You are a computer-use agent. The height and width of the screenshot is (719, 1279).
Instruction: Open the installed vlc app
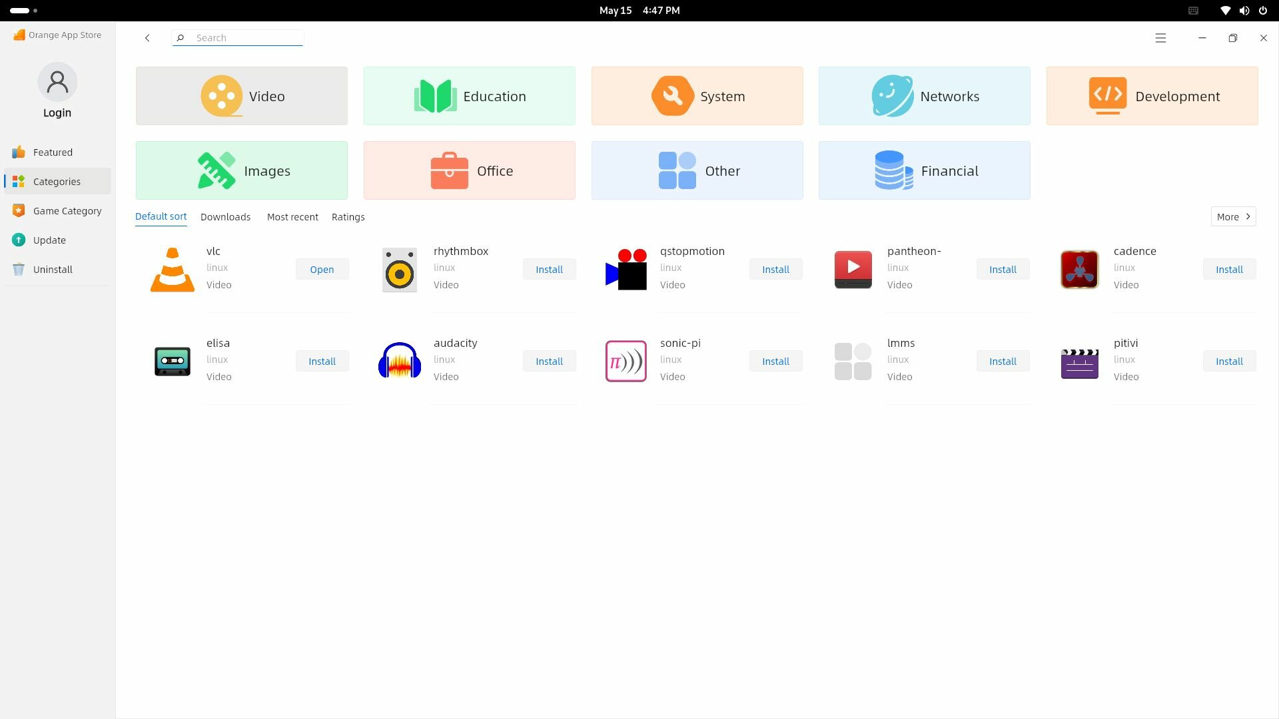[x=322, y=269]
